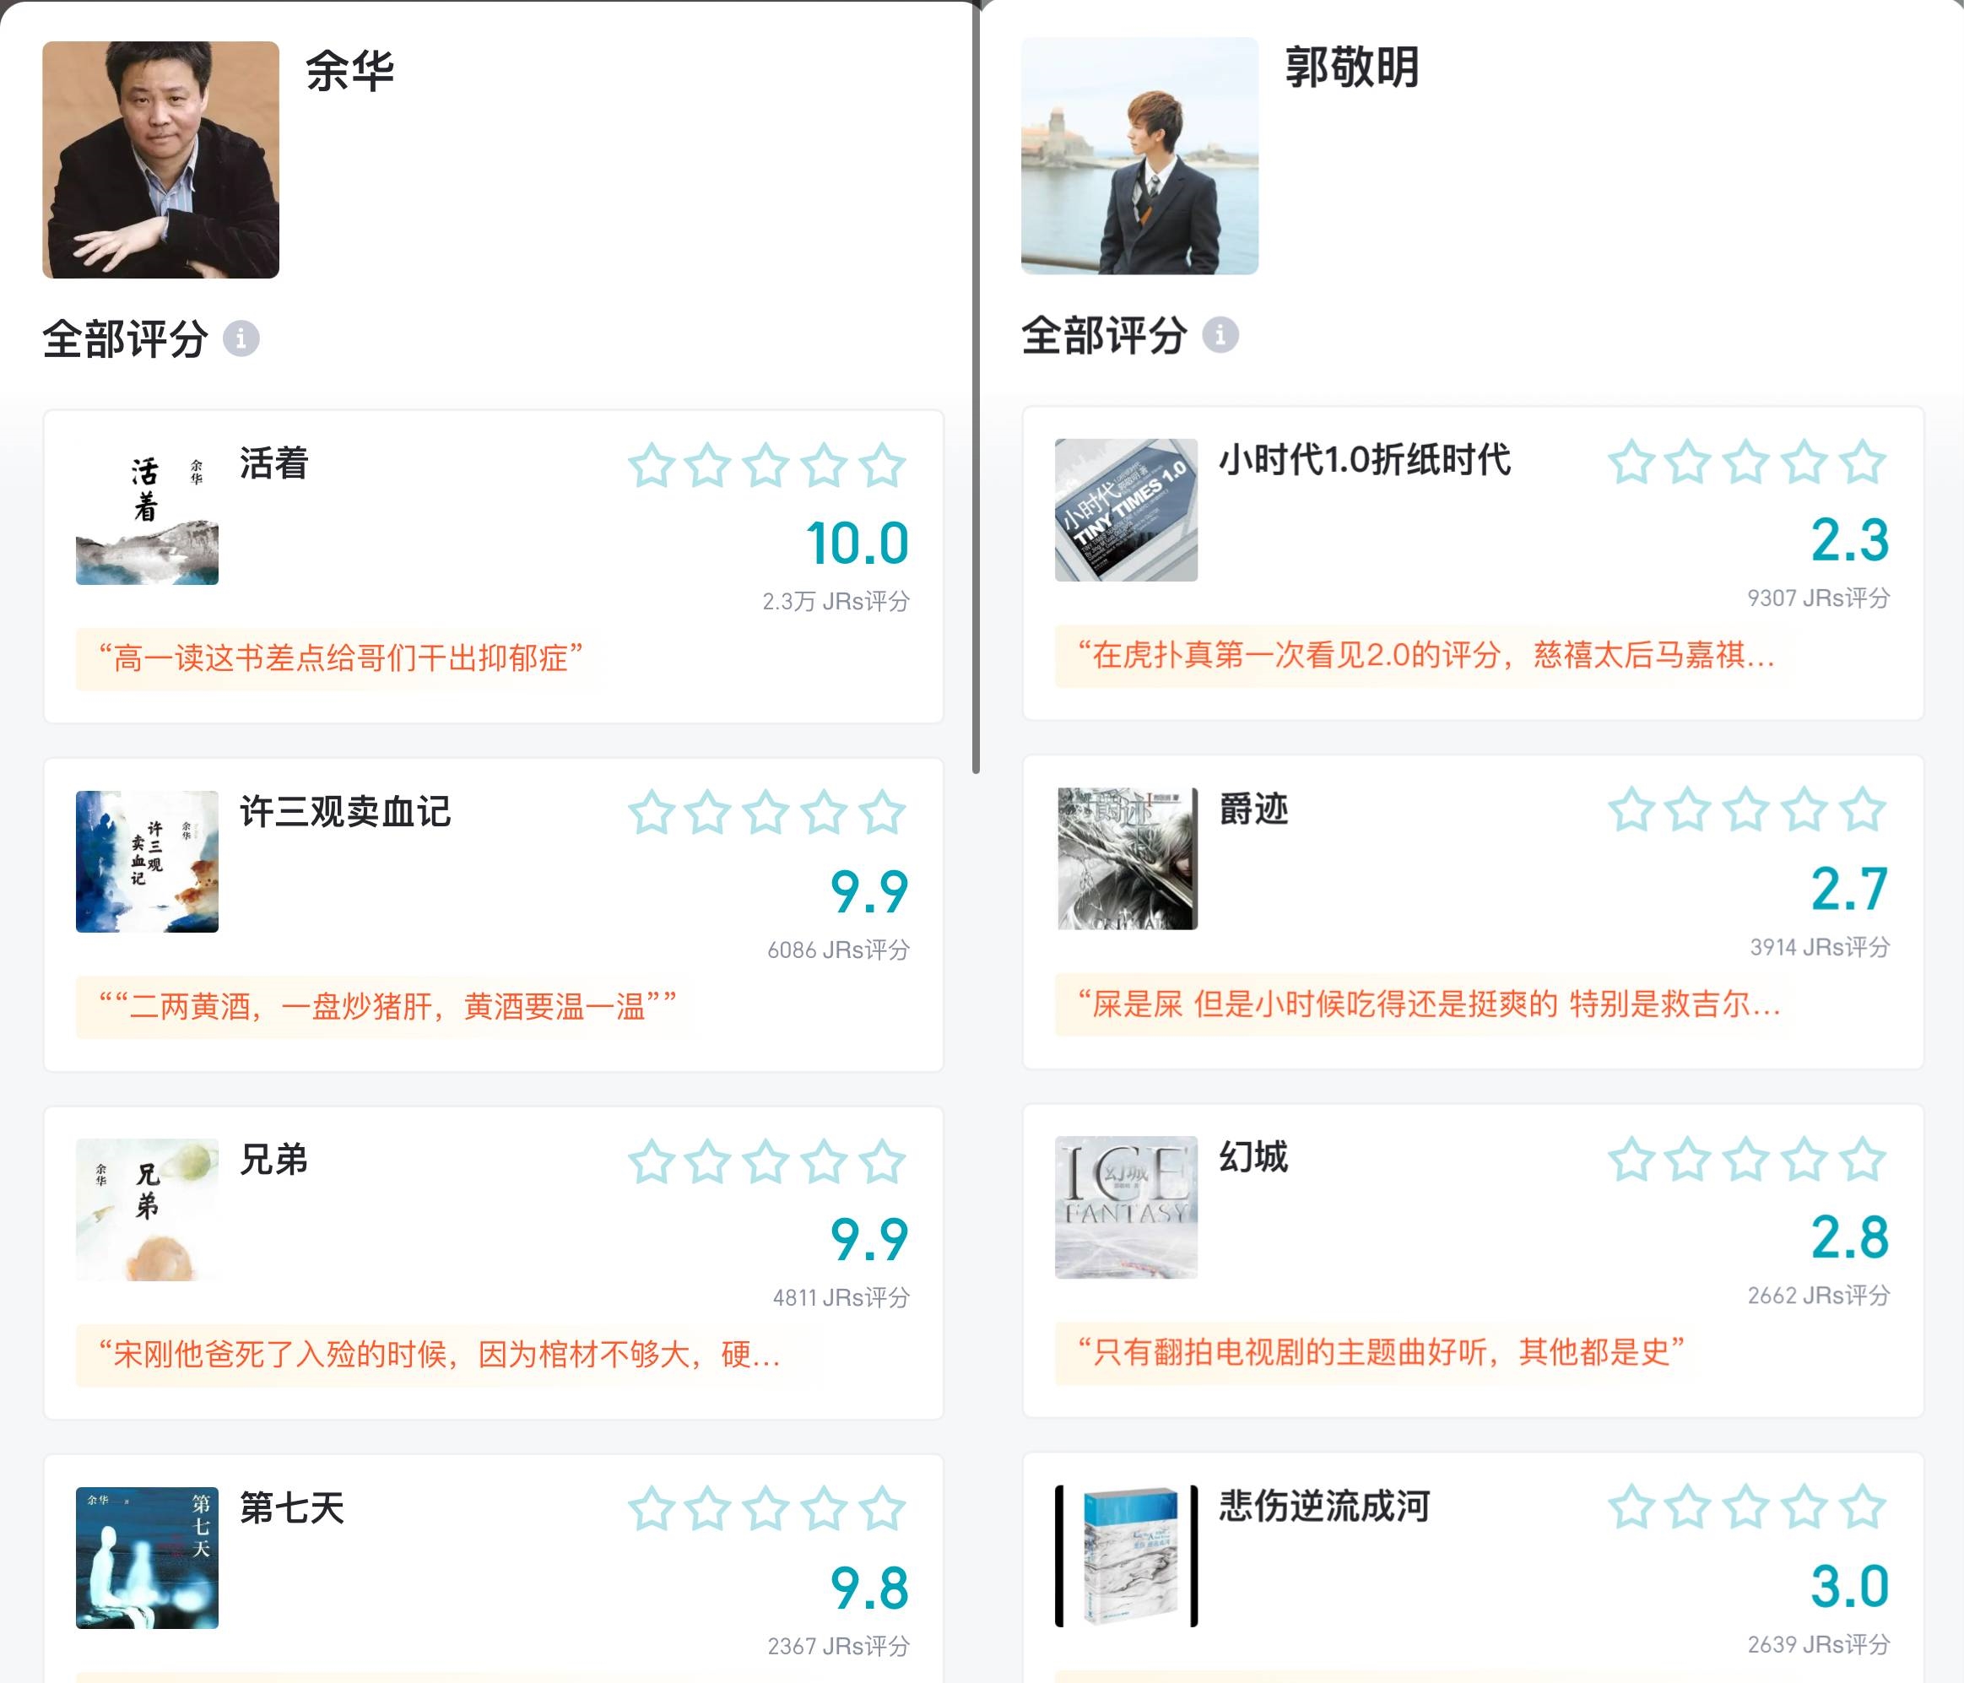Open the 幻城 comment about 主题曲

coord(1380,1352)
